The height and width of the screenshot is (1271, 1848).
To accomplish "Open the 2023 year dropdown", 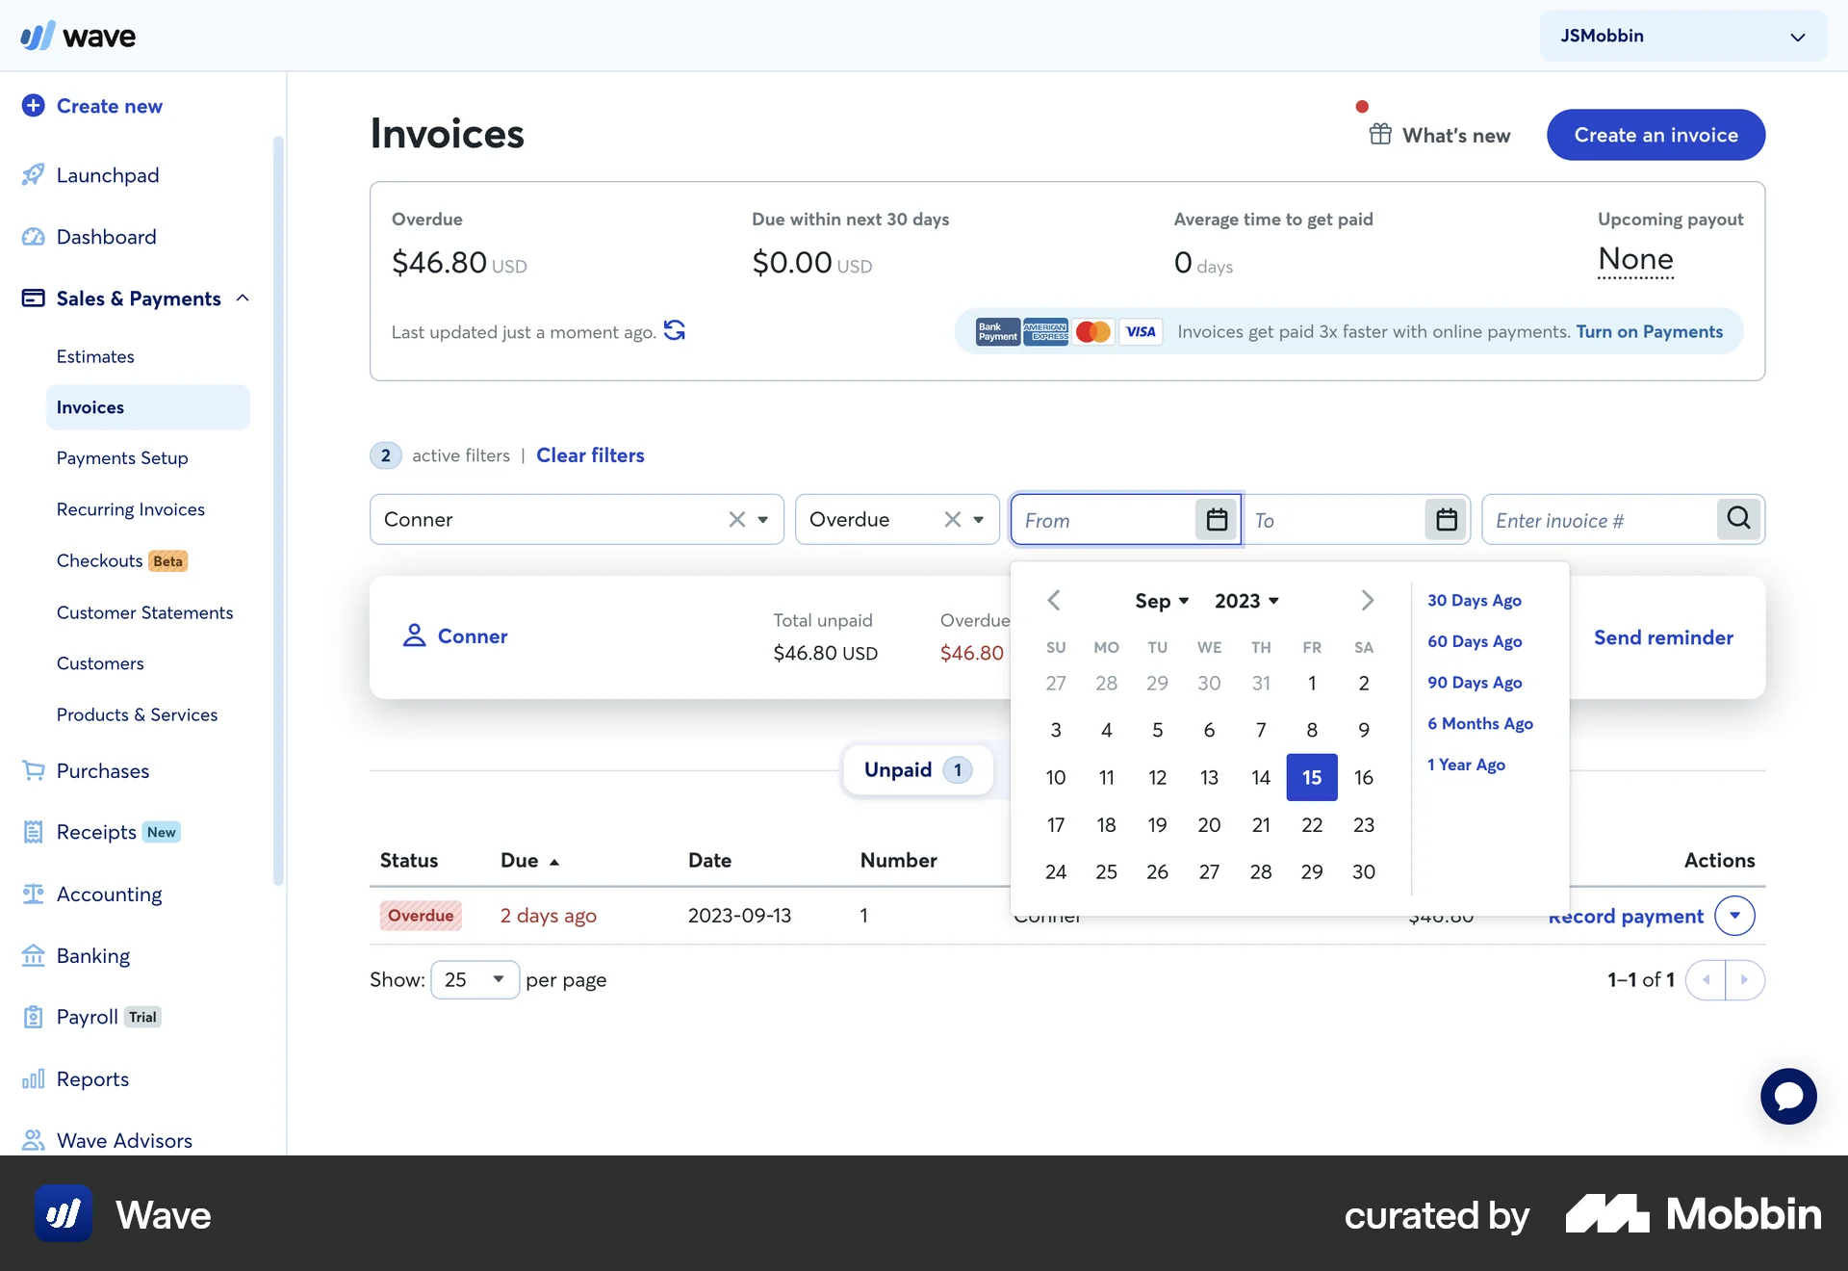I will [1246, 600].
